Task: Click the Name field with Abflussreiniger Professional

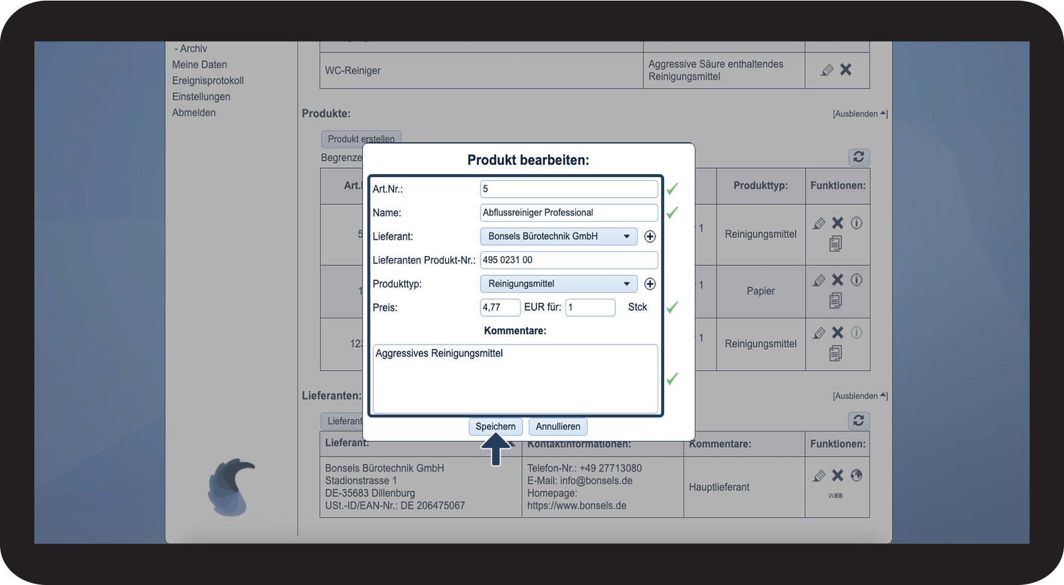Action: 568,213
